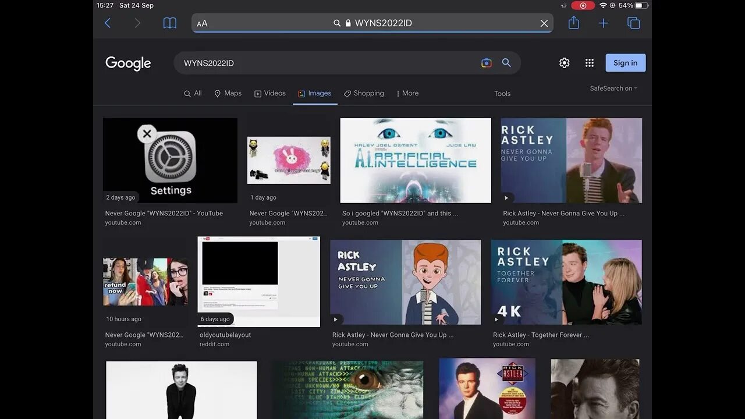Open the grayscale face close-up image
Image resolution: width=745 pixels, height=419 pixels.
coord(595,389)
